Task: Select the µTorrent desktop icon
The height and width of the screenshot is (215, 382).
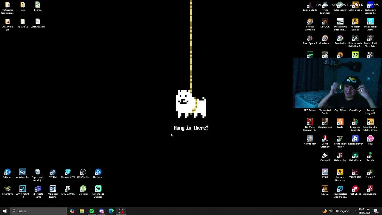Action: click(x=83, y=190)
